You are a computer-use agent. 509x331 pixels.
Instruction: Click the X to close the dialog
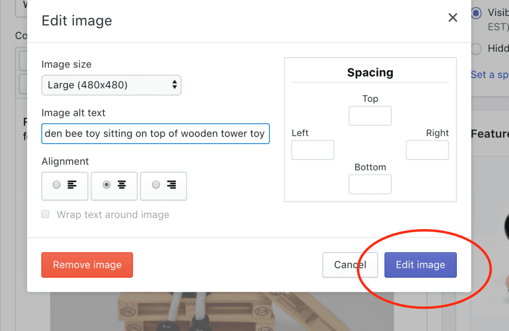tap(452, 17)
